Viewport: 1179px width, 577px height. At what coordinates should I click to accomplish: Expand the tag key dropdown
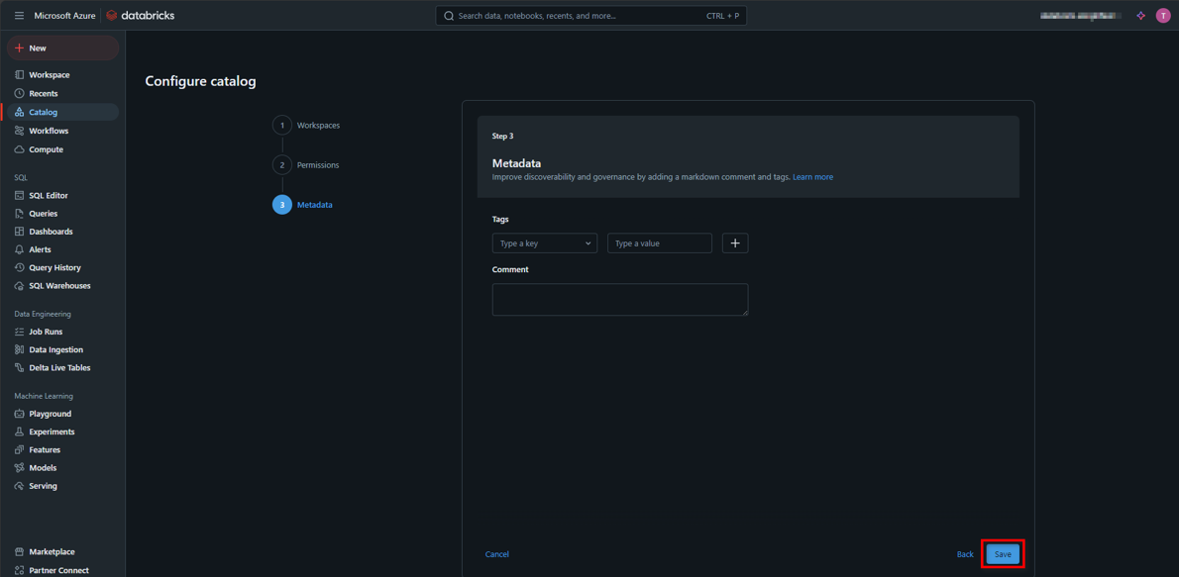click(x=544, y=243)
